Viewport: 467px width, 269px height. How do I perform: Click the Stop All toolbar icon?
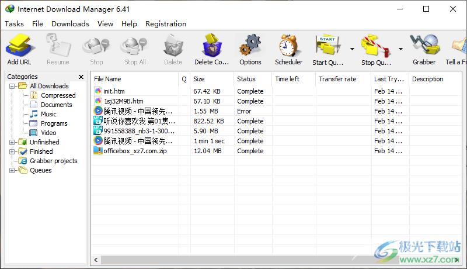tap(135, 47)
